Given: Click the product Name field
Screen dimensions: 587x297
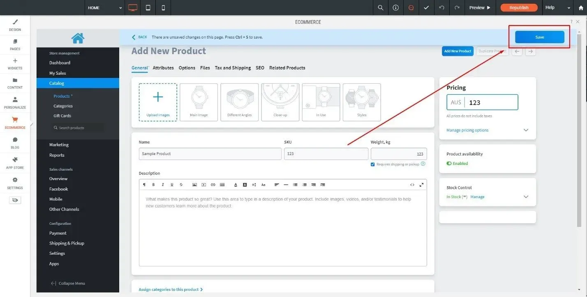Looking at the screenshot, I should pyautogui.click(x=210, y=154).
